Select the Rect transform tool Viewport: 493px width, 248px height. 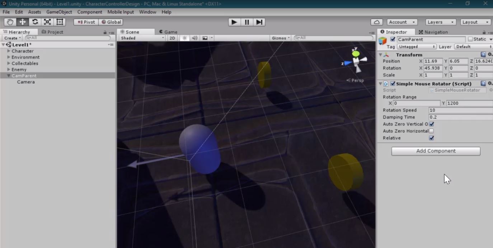pyautogui.click(x=59, y=22)
